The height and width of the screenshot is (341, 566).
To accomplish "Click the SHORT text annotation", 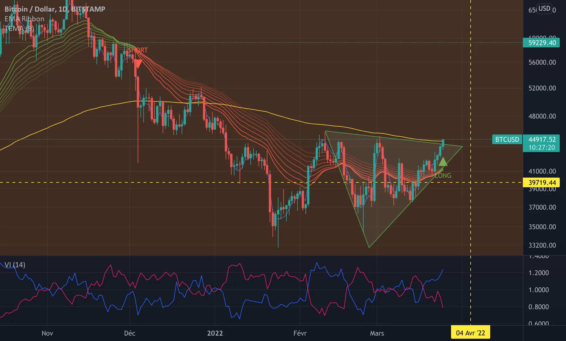I will (138, 50).
